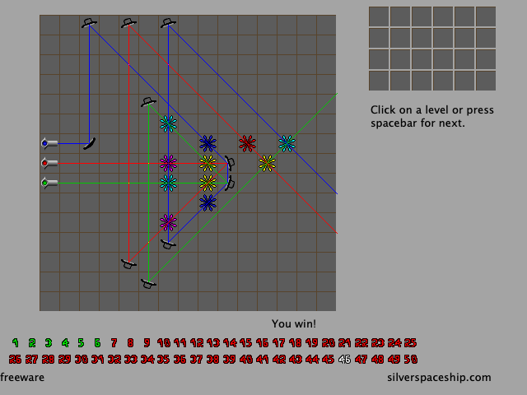The height and width of the screenshot is (395, 527).
Task: Click the yellow flower on the red horizontal beam
Action: (x=208, y=163)
